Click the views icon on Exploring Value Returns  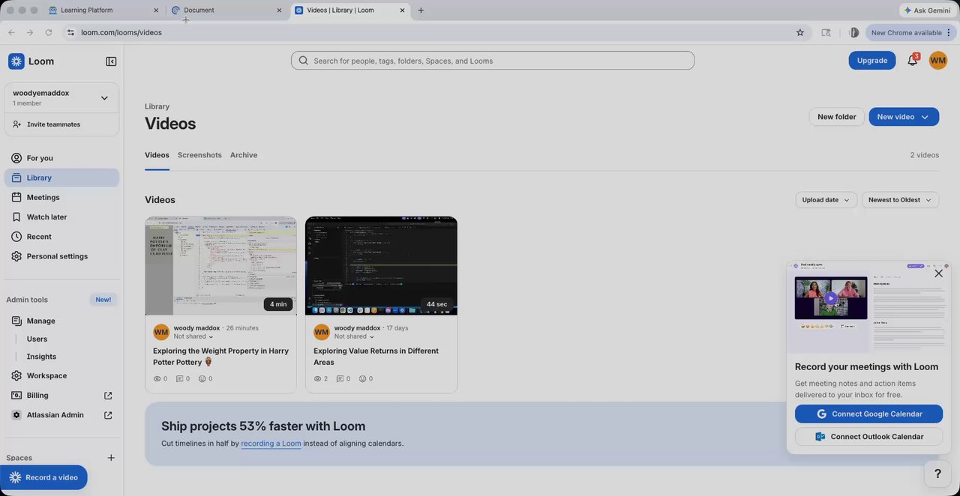point(317,379)
